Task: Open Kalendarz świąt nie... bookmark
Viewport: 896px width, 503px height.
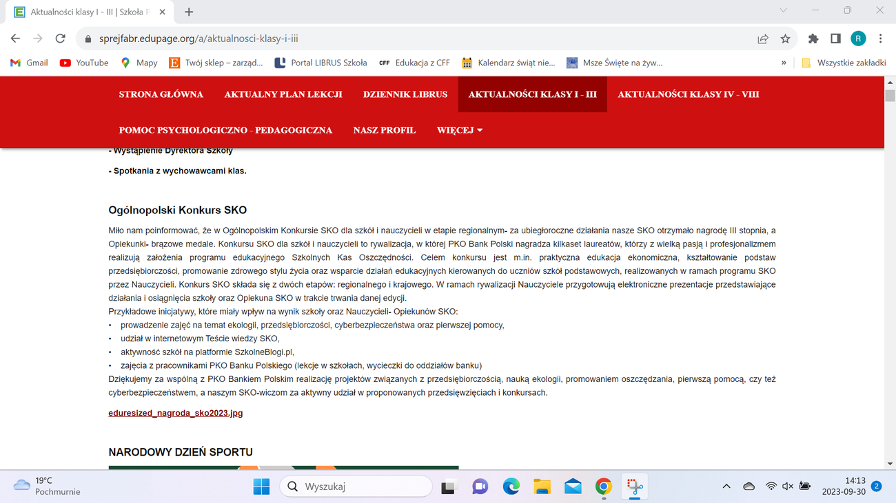Action: click(x=508, y=63)
